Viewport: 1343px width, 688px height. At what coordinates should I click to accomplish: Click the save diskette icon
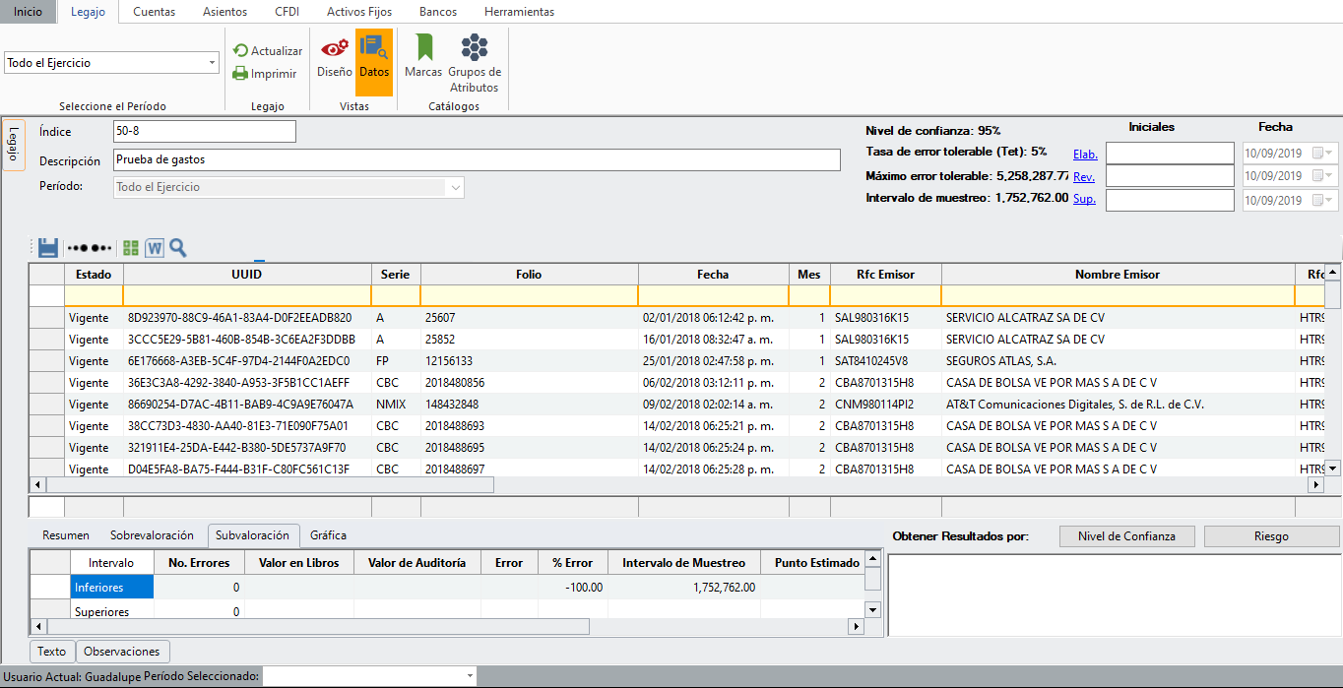[48, 248]
